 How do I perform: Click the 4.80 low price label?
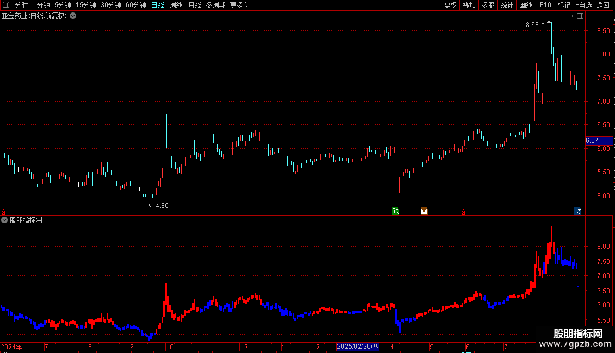pyautogui.click(x=162, y=206)
